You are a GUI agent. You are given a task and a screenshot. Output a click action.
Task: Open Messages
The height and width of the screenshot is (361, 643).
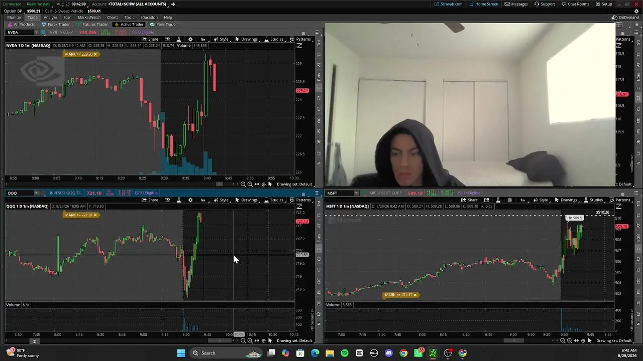pos(516,4)
